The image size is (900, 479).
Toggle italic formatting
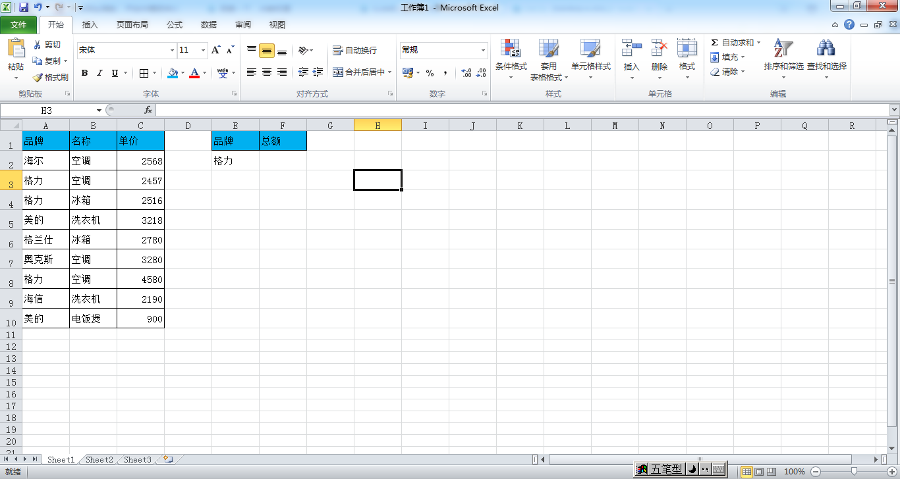[99, 73]
